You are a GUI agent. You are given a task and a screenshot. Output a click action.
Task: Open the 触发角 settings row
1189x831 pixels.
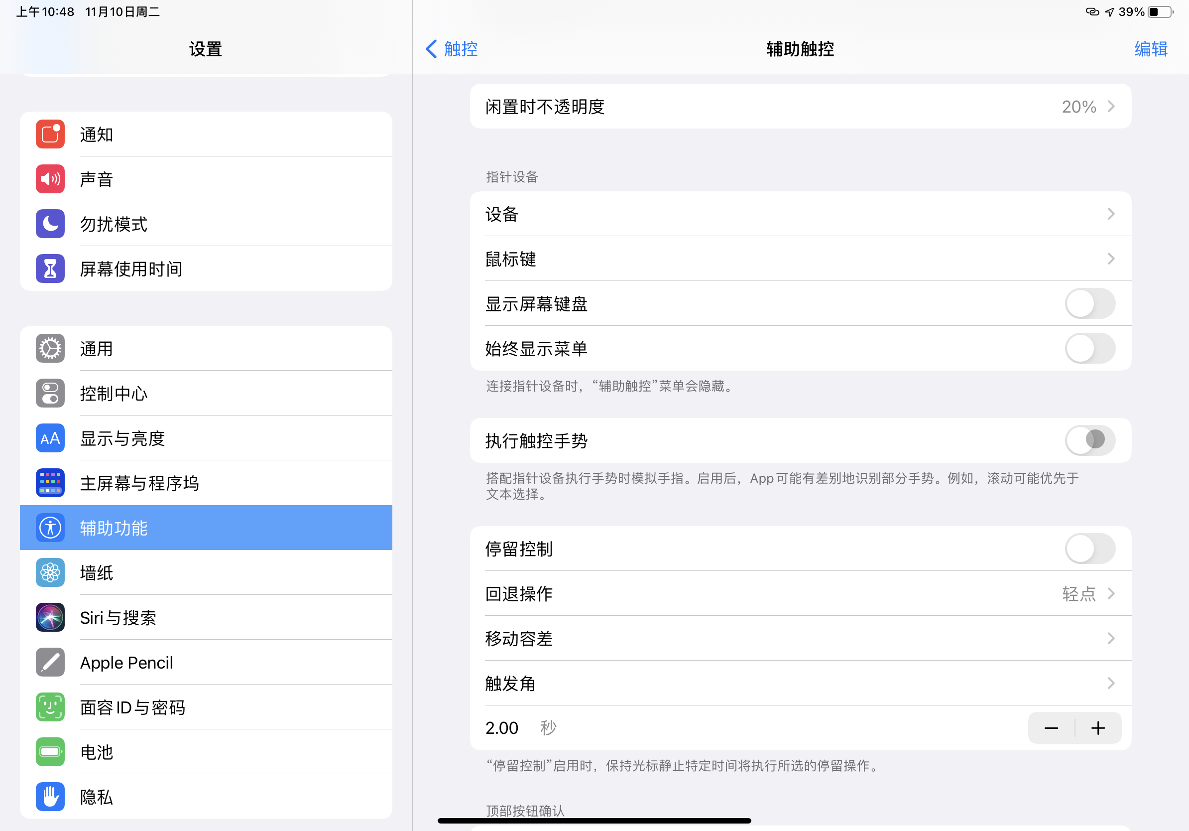800,684
